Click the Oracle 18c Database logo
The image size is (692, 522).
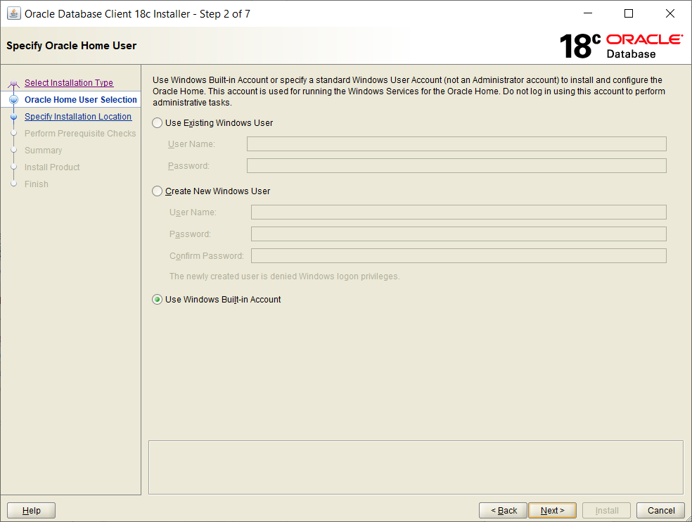[622, 46]
